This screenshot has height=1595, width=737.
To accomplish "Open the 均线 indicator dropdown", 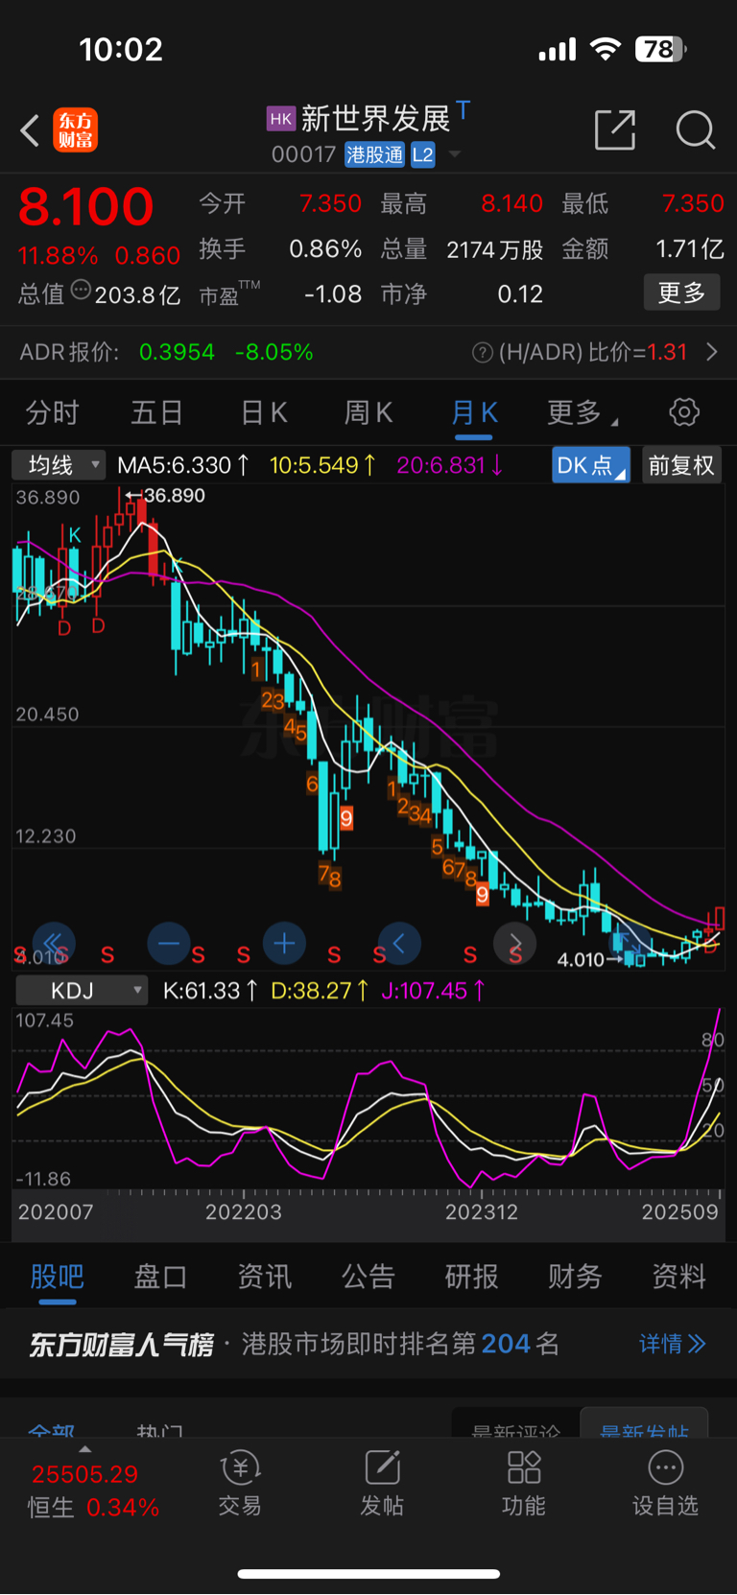I will tap(59, 465).
